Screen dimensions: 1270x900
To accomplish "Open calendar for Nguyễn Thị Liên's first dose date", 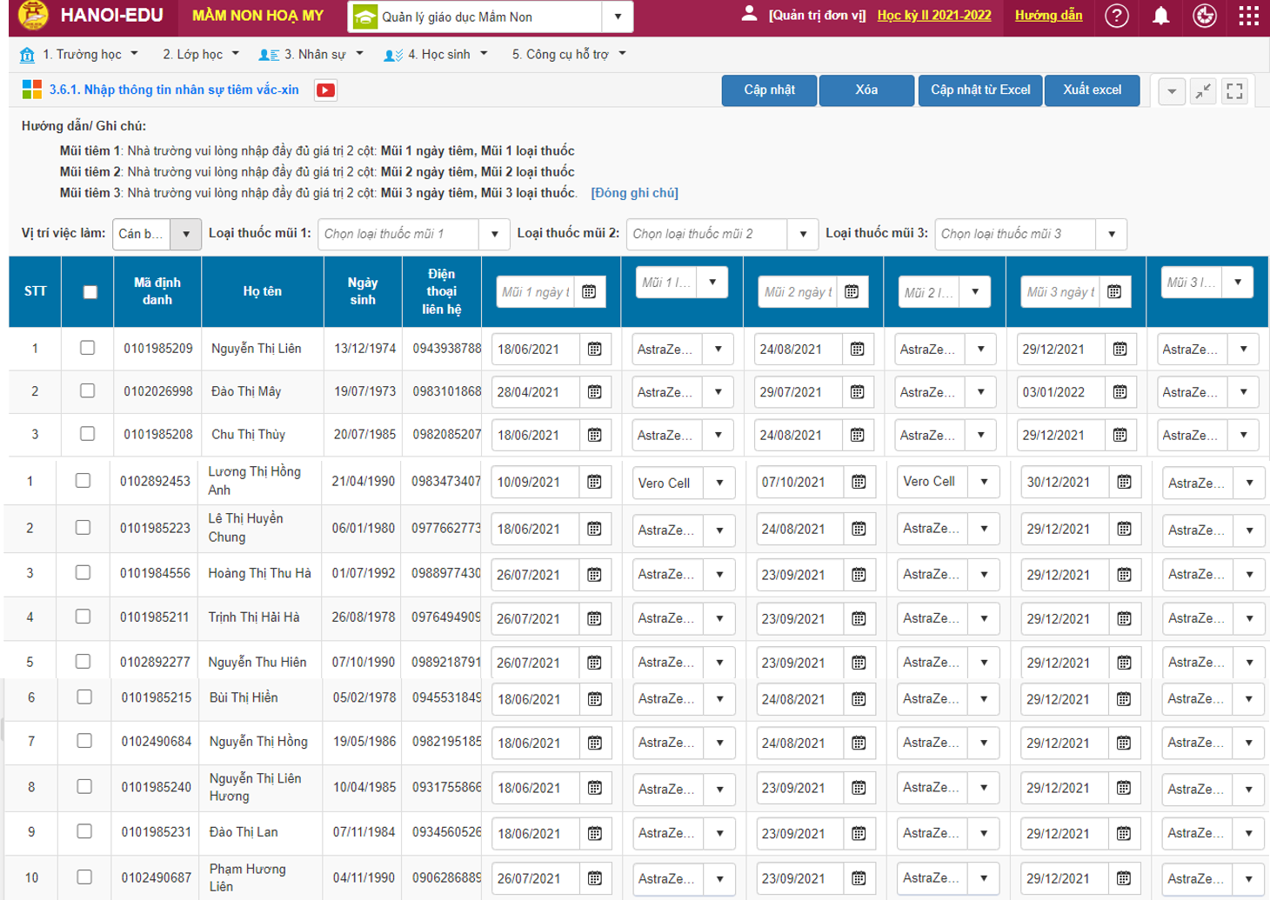I will coord(595,350).
